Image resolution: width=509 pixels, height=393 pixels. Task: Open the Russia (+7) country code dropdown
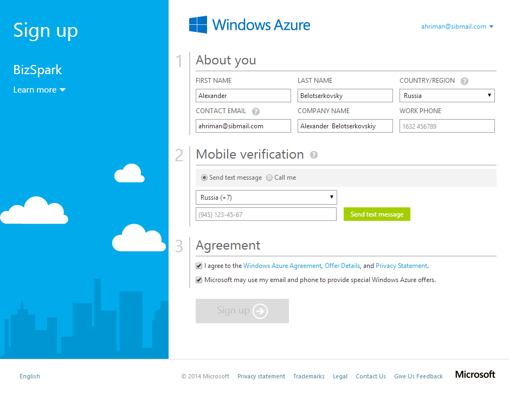click(x=266, y=198)
